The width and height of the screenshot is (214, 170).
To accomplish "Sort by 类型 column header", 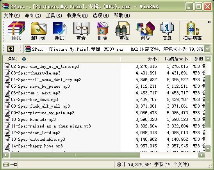I will [x=197, y=59].
